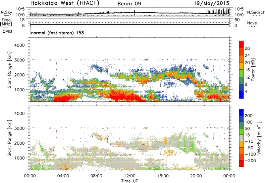Viewport: 265px width, 183px height.
Task: Click the power colorbar value '16'
Action: pos(247,70)
